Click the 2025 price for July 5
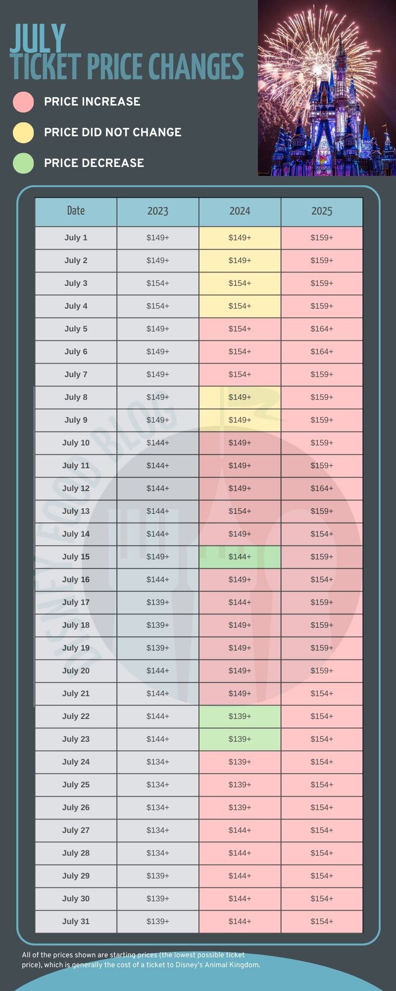The height and width of the screenshot is (991, 396). point(322,329)
